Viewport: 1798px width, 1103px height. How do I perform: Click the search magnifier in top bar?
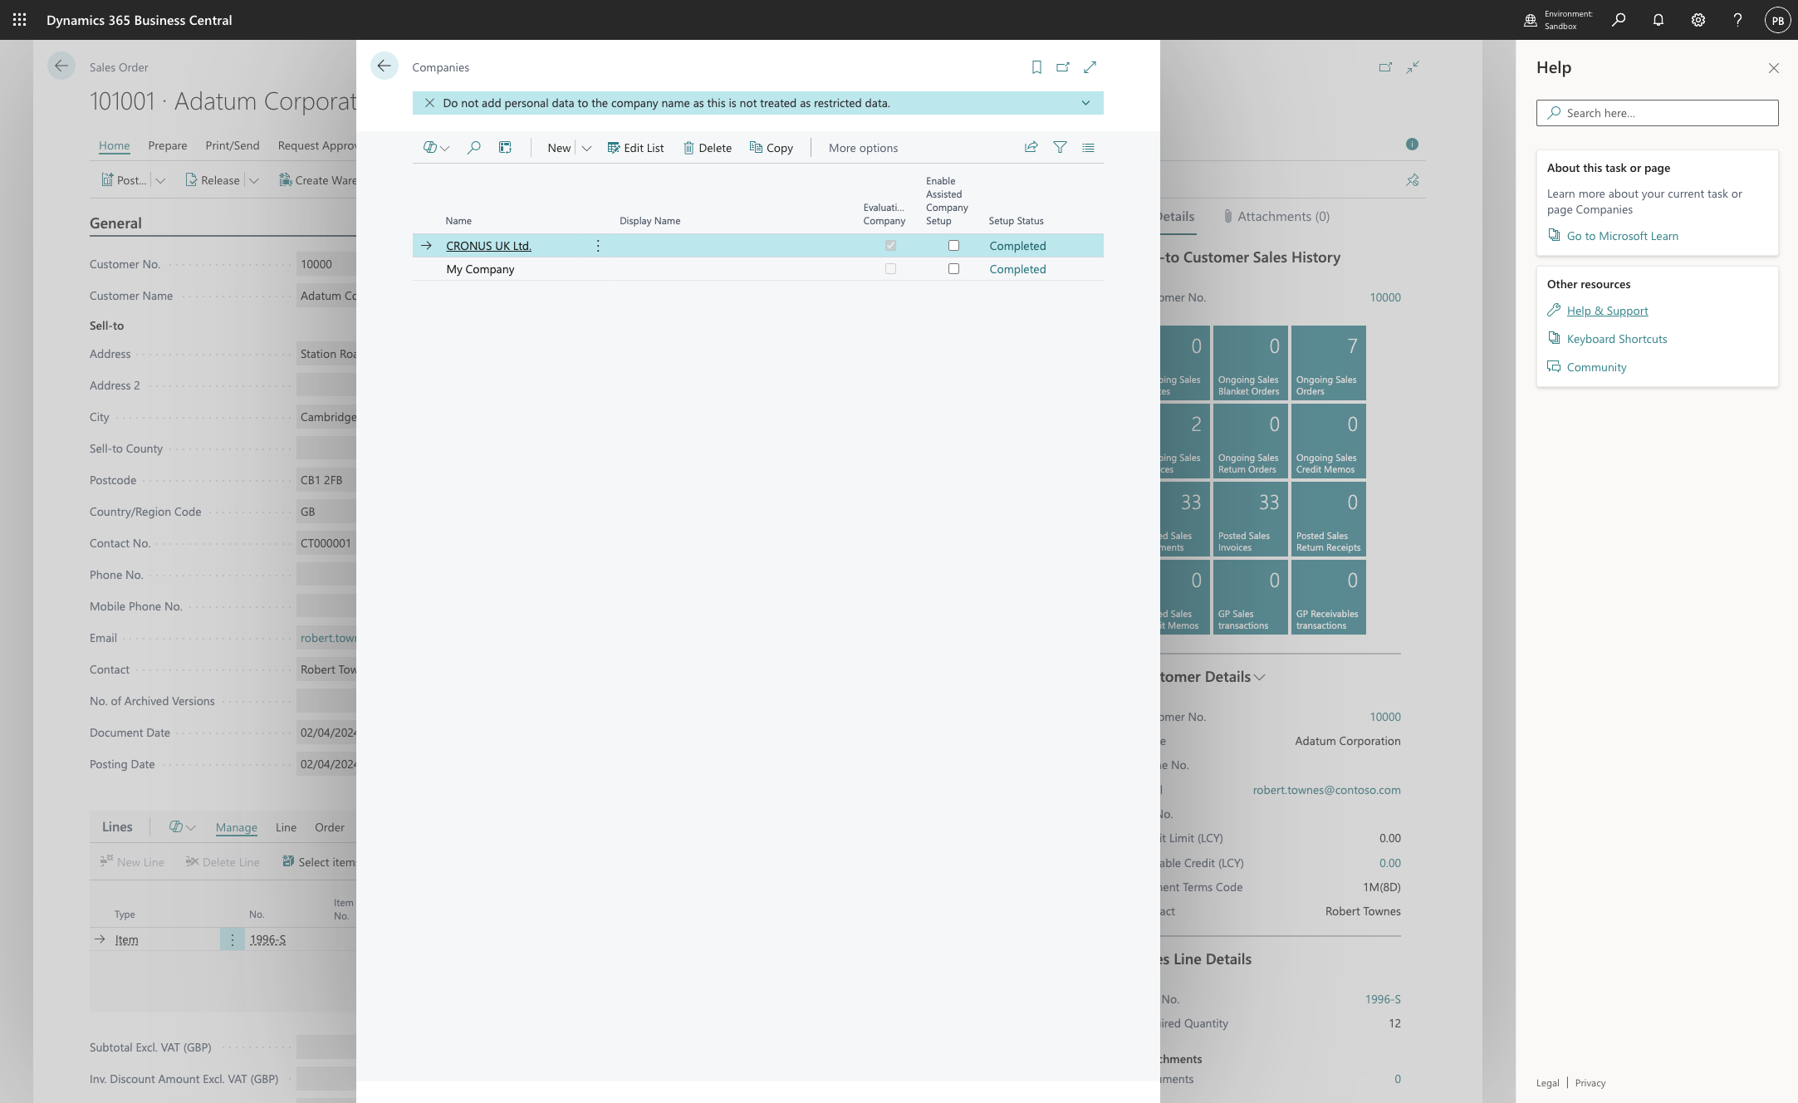[x=1618, y=20]
